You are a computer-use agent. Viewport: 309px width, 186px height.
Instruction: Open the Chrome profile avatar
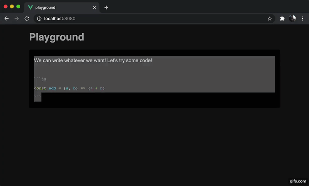(x=292, y=19)
